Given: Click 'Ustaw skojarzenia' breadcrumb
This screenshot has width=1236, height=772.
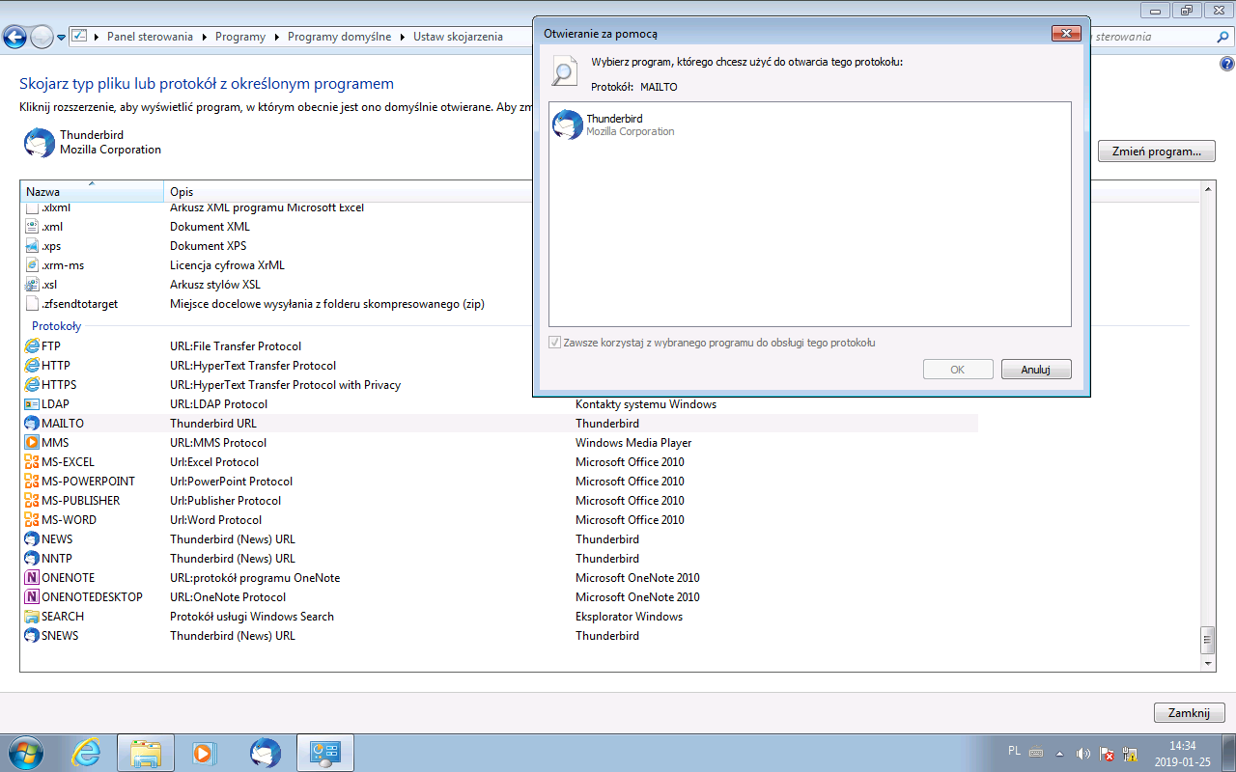Looking at the screenshot, I should pyautogui.click(x=458, y=37).
